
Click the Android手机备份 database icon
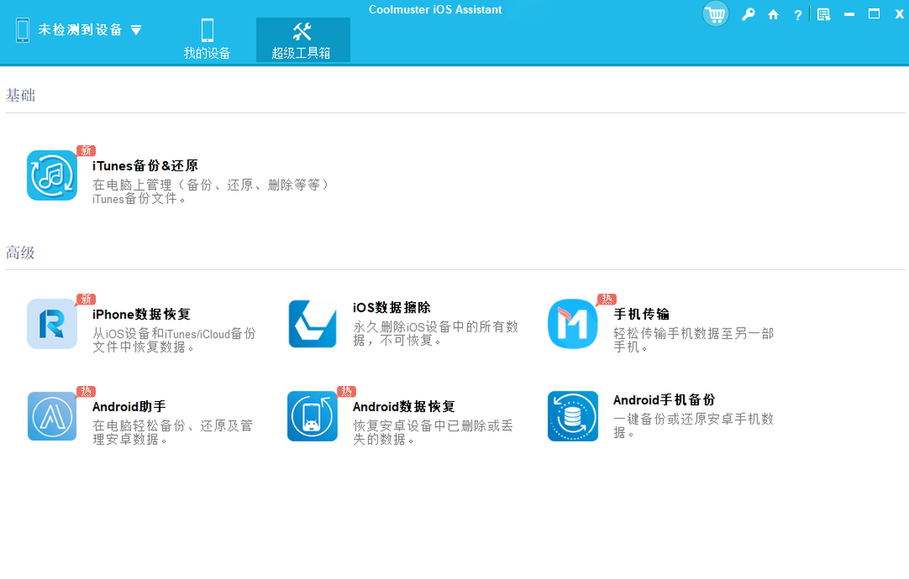pos(573,416)
